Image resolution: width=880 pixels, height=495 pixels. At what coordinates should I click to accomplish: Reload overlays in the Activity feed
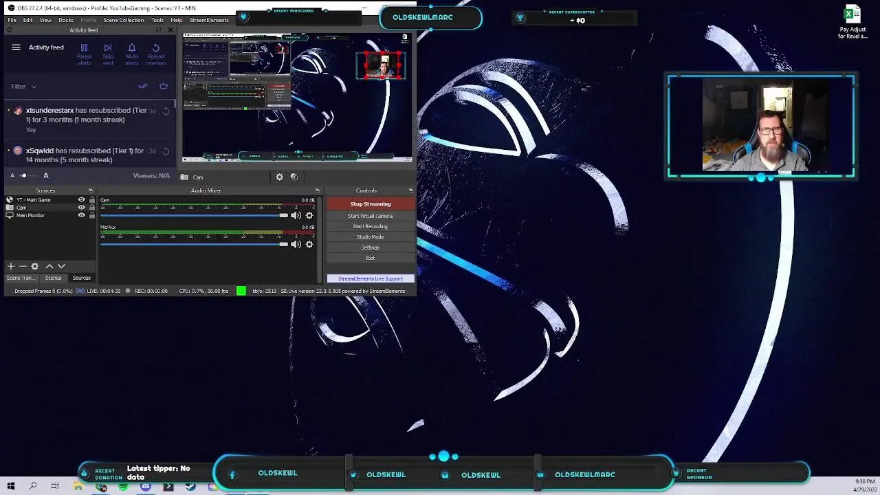point(156,54)
